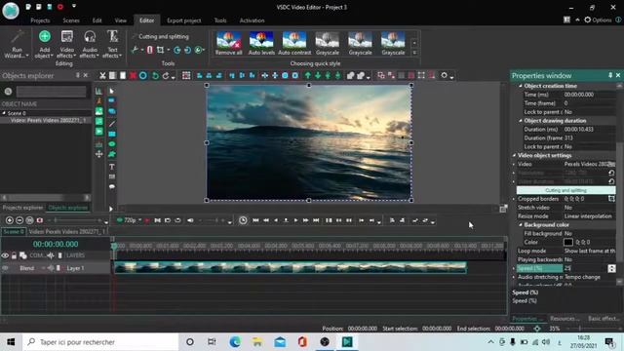The width and height of the screenshot is (624, 351).
Task: Switch to Projects explorer tab
Action: [x=22, y=208]
